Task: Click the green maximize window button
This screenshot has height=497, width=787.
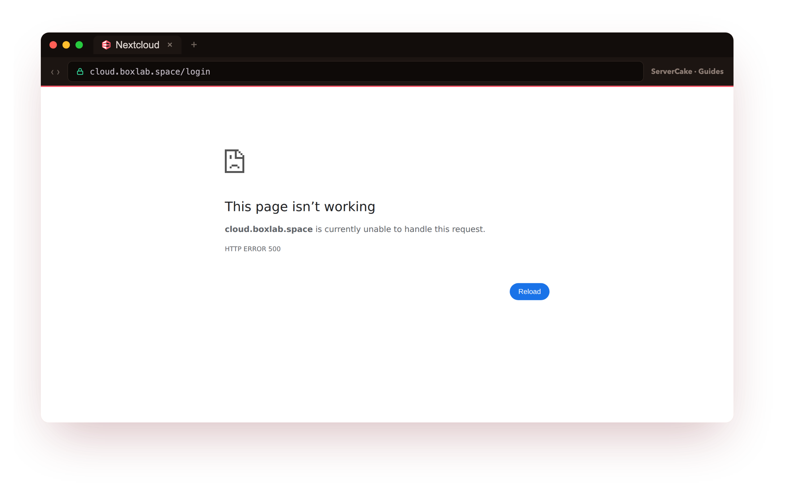Action: coord(79,45)
